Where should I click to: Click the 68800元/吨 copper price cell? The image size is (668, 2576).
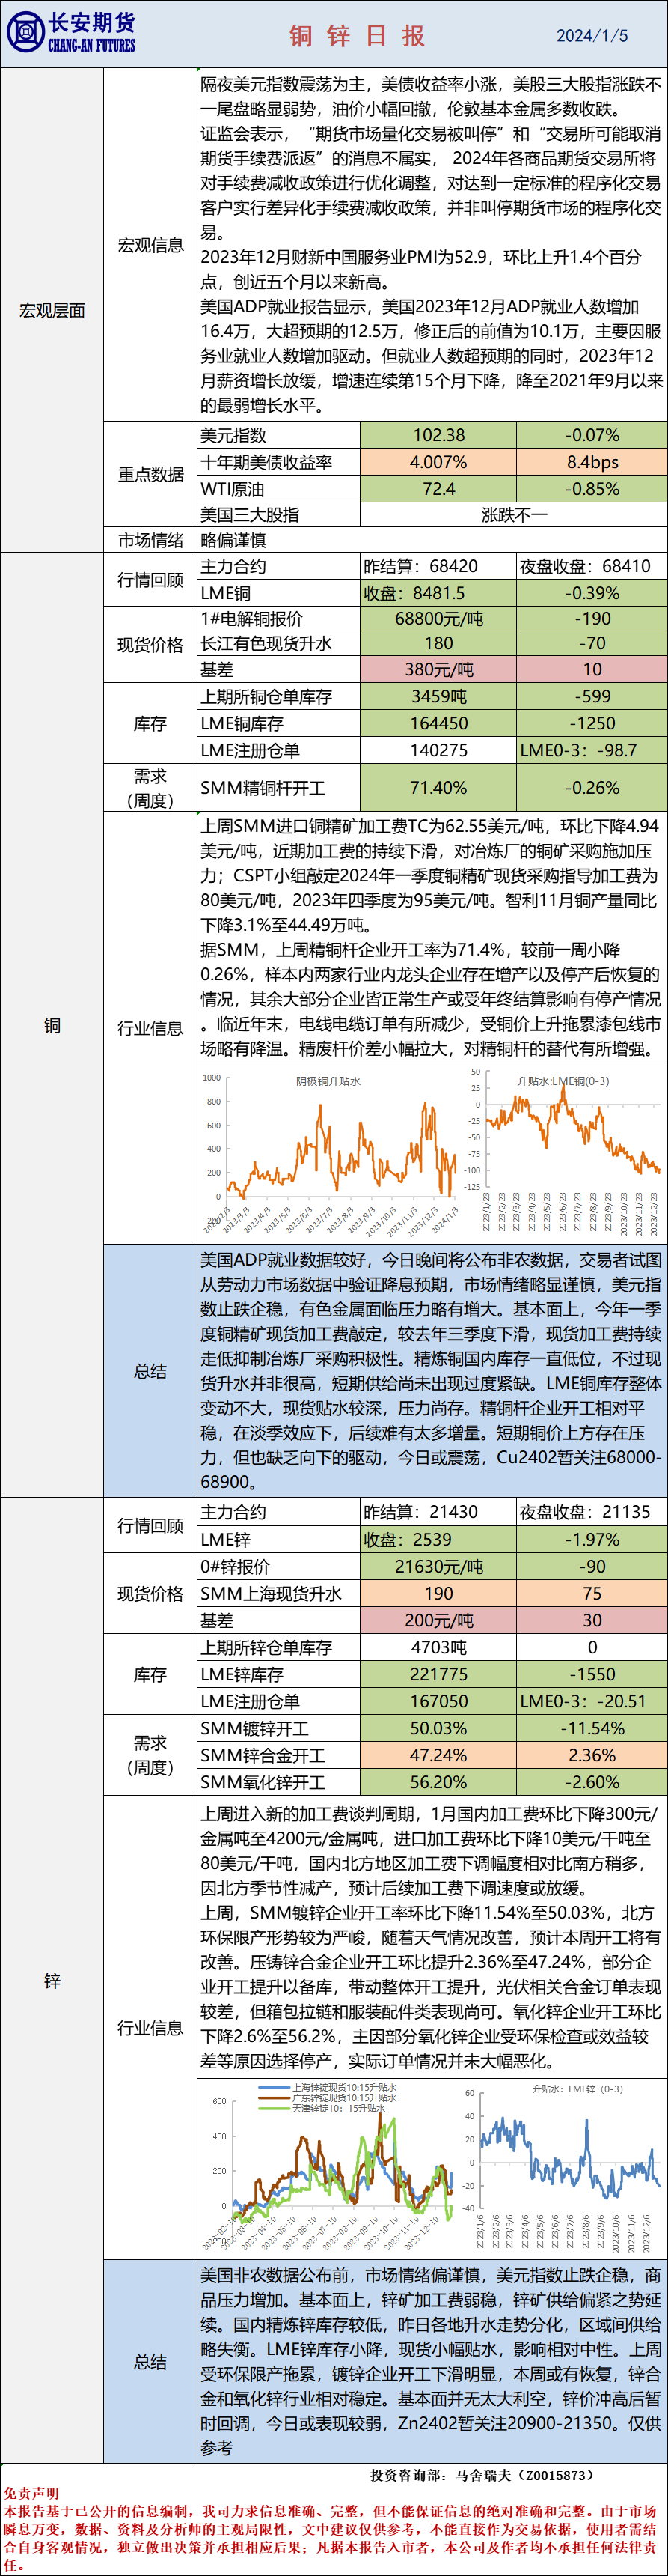point(438,619)
